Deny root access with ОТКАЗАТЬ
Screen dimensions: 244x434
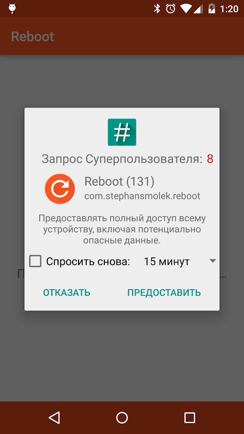pos(67,292)
